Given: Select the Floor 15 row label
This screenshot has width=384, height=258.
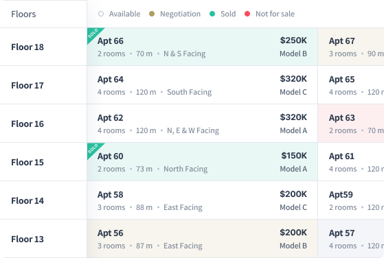Looking at the screenshot, I should click(x=27, y=162).
